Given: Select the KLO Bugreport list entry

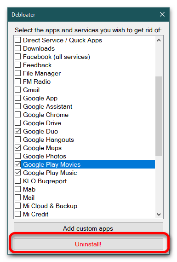Looking at the screenshot, I should 45,181.
